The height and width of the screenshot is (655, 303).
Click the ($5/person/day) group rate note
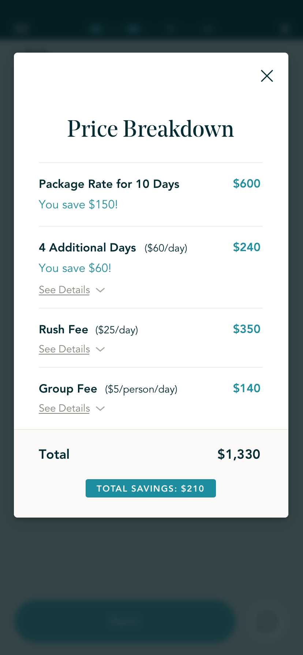141,389
